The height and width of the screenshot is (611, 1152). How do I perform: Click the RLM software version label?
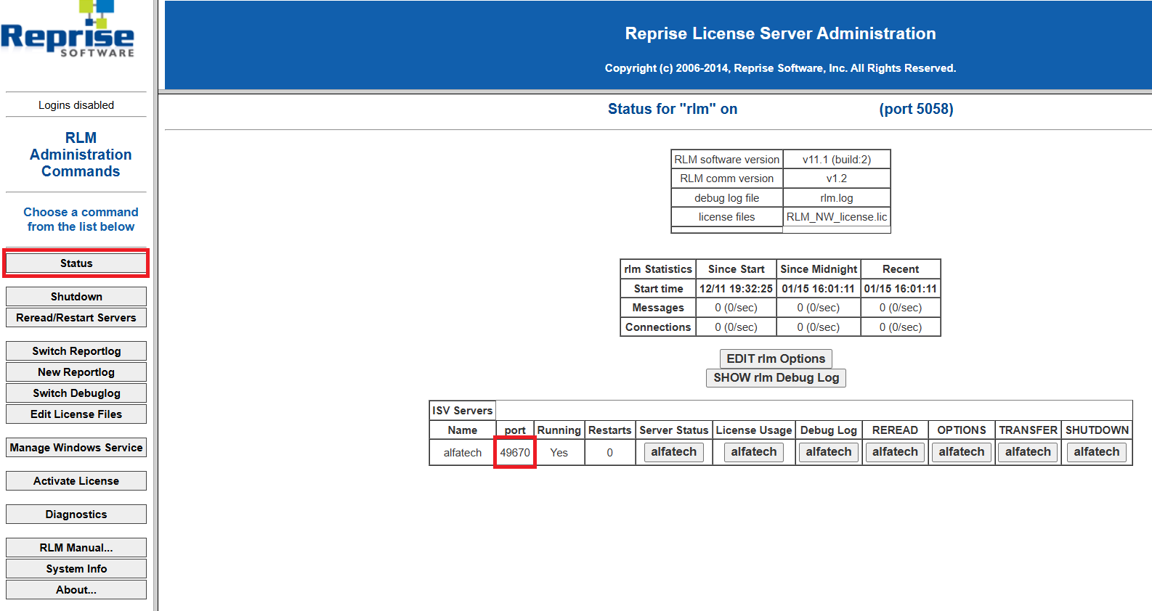pyautogui.click(x=726, y=160)
